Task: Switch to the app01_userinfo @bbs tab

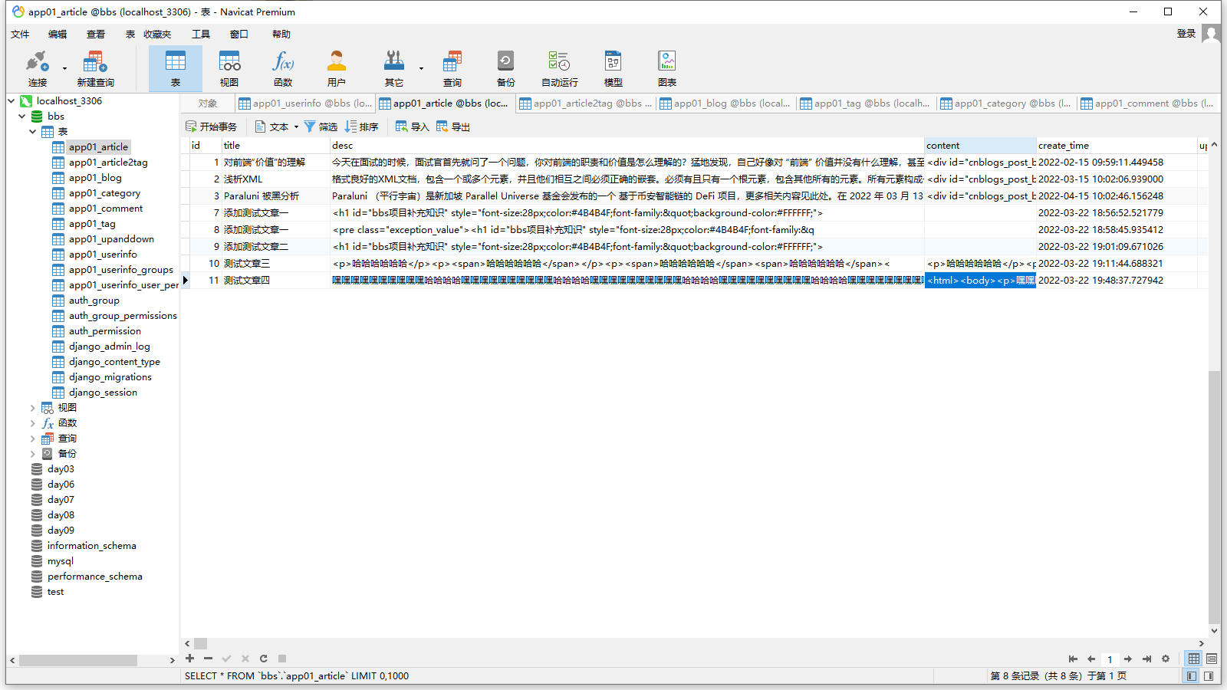Action: coord(305,103)
